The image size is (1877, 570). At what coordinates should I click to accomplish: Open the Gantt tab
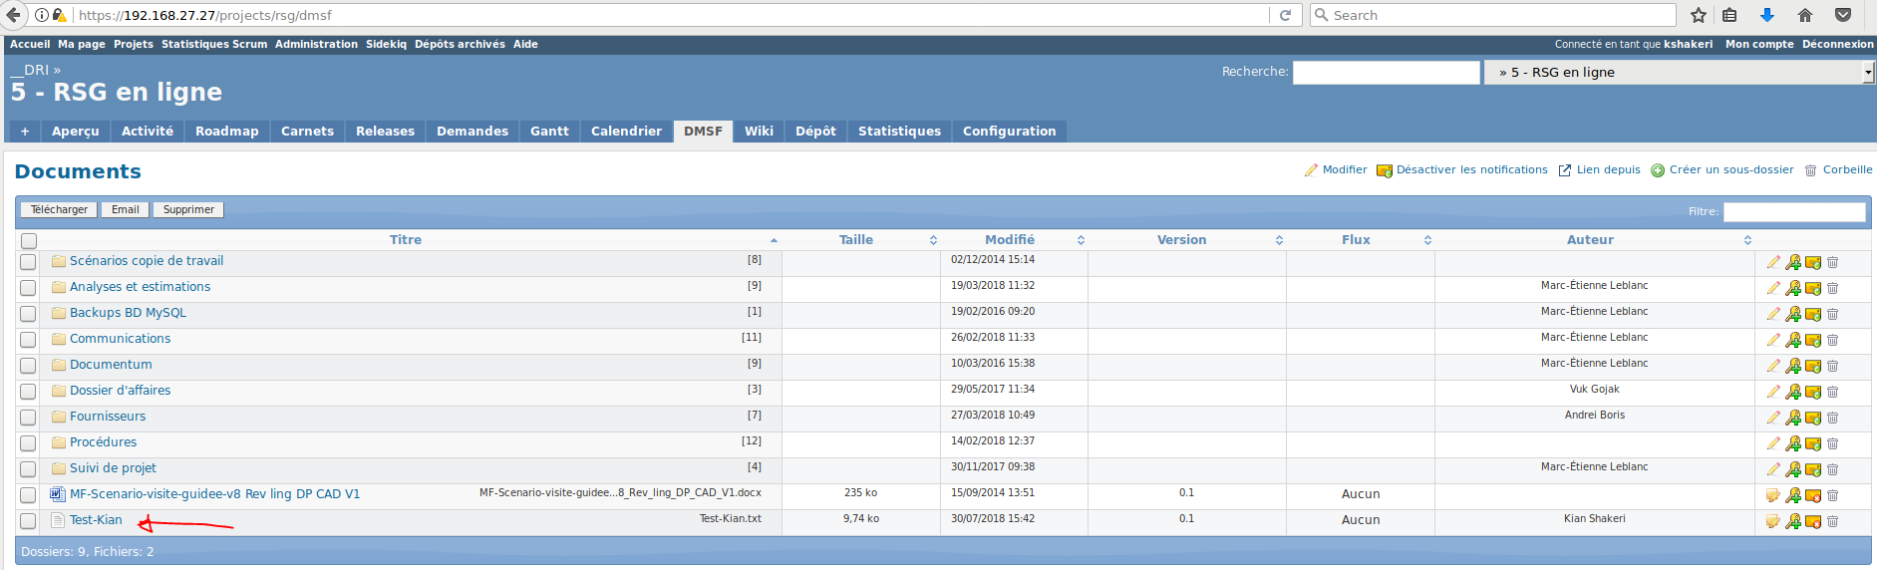549,132
